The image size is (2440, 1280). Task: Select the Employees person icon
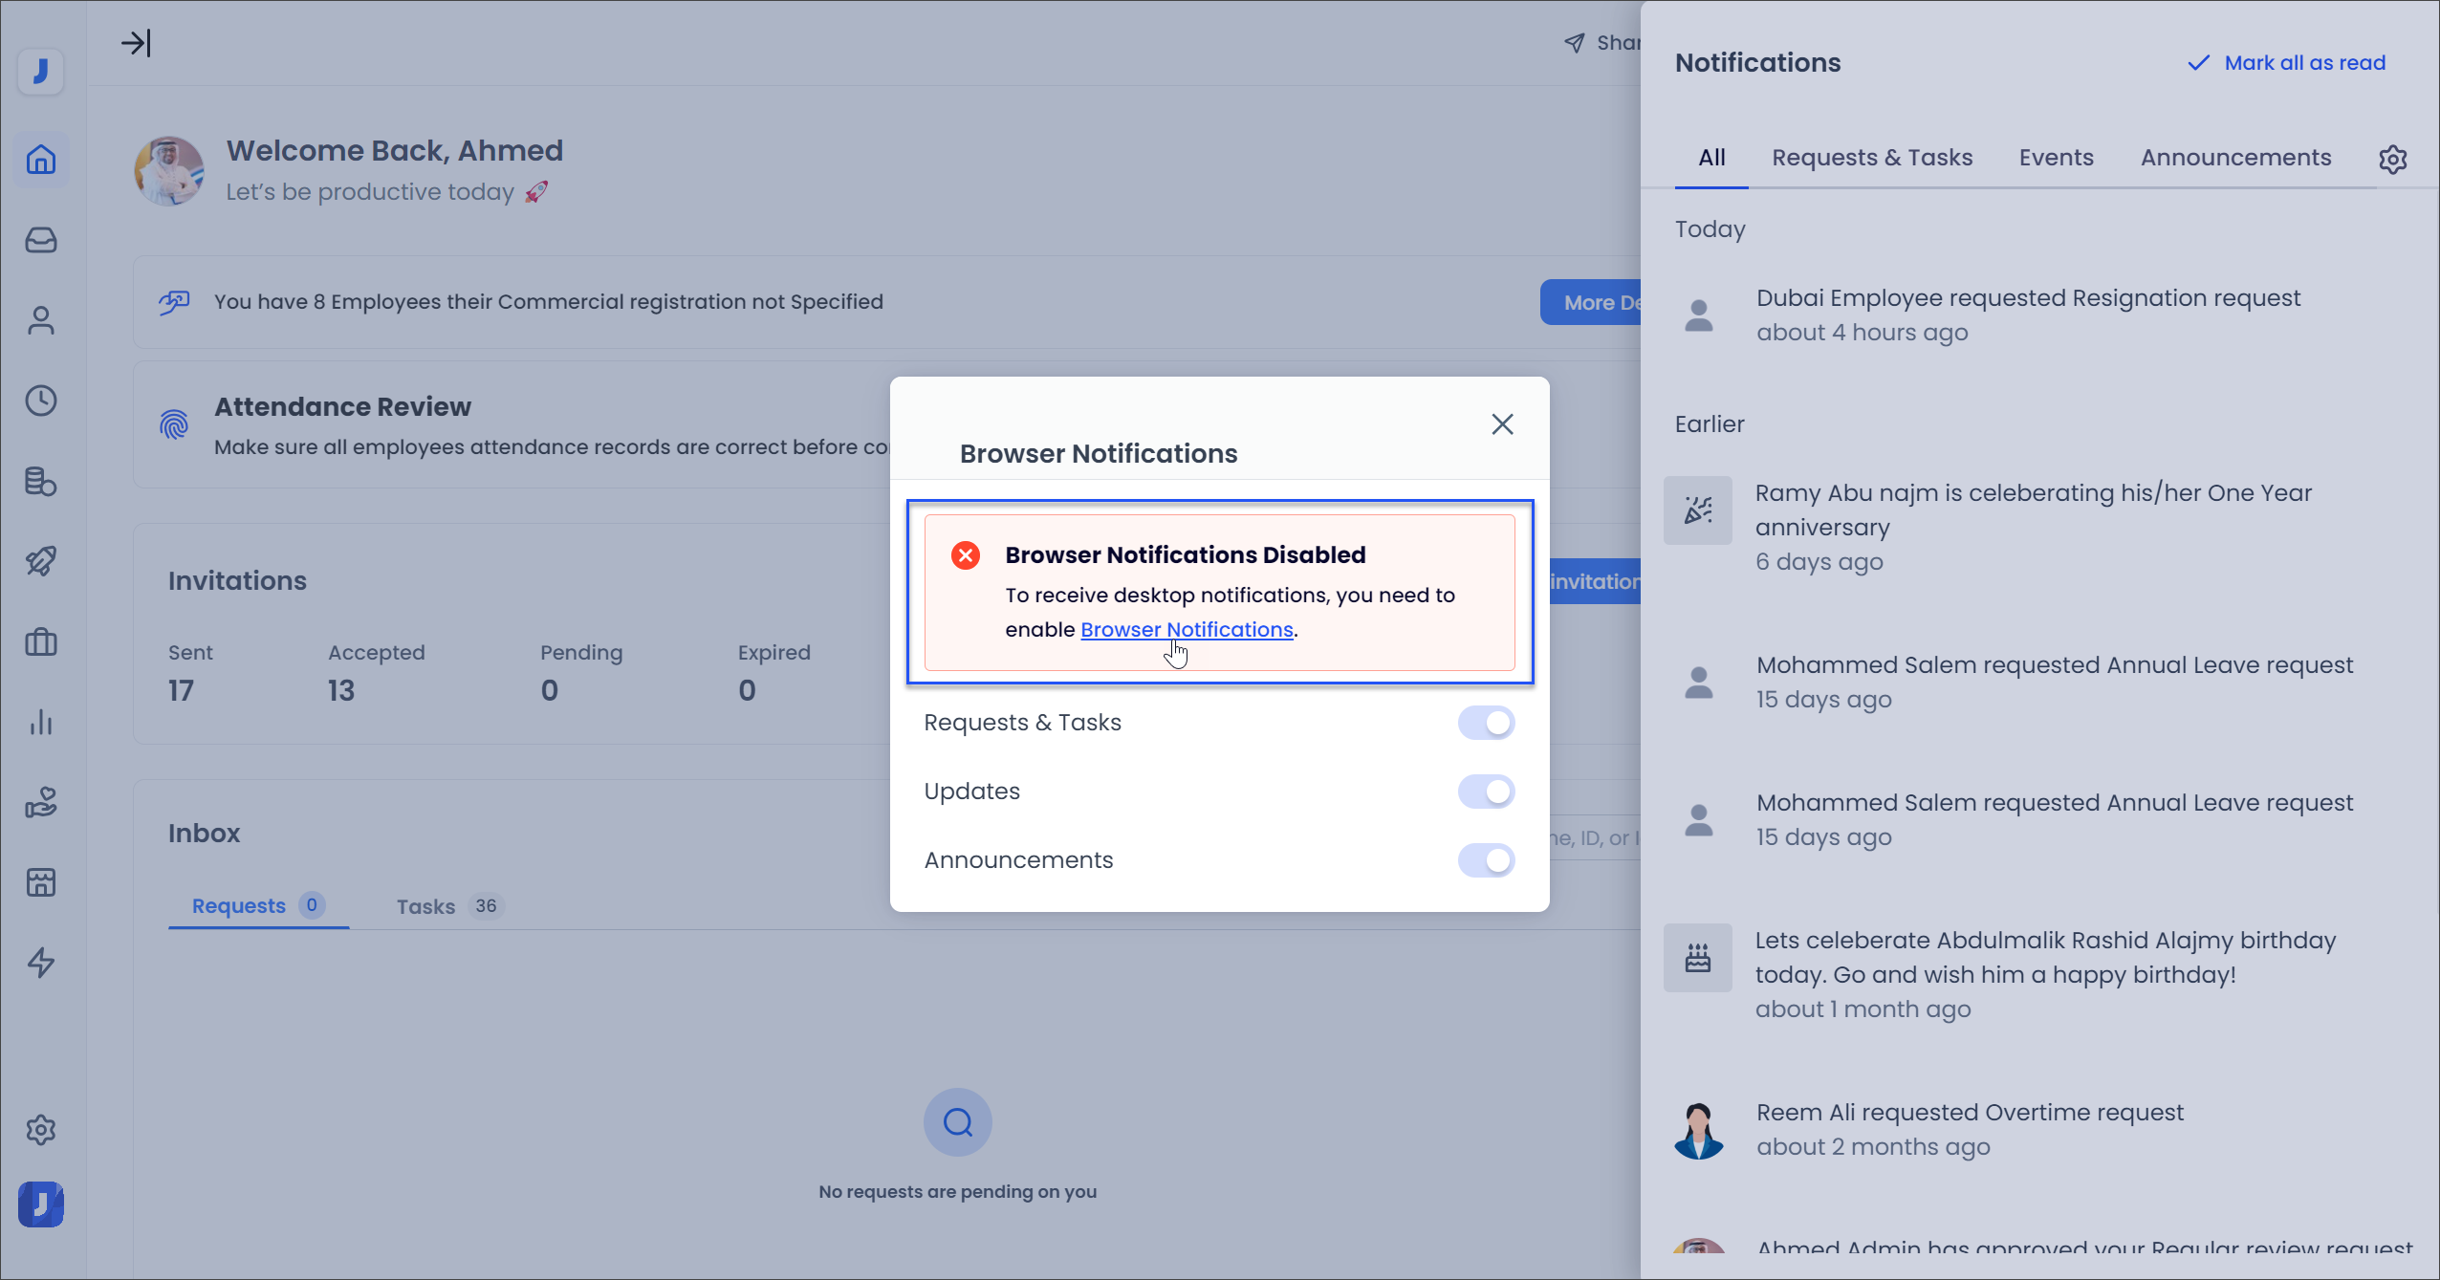point(42,319)
